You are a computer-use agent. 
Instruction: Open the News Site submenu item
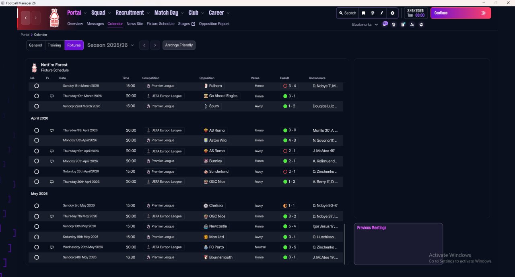click(x=135, y=24)
